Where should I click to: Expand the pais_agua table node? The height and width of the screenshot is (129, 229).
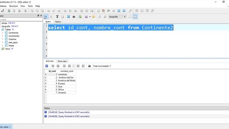(3, 42)
